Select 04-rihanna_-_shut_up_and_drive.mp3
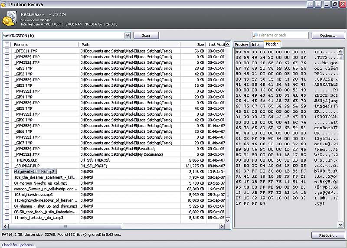The height and width of the screenshot is (248, 347). click(x=46, y=206)
